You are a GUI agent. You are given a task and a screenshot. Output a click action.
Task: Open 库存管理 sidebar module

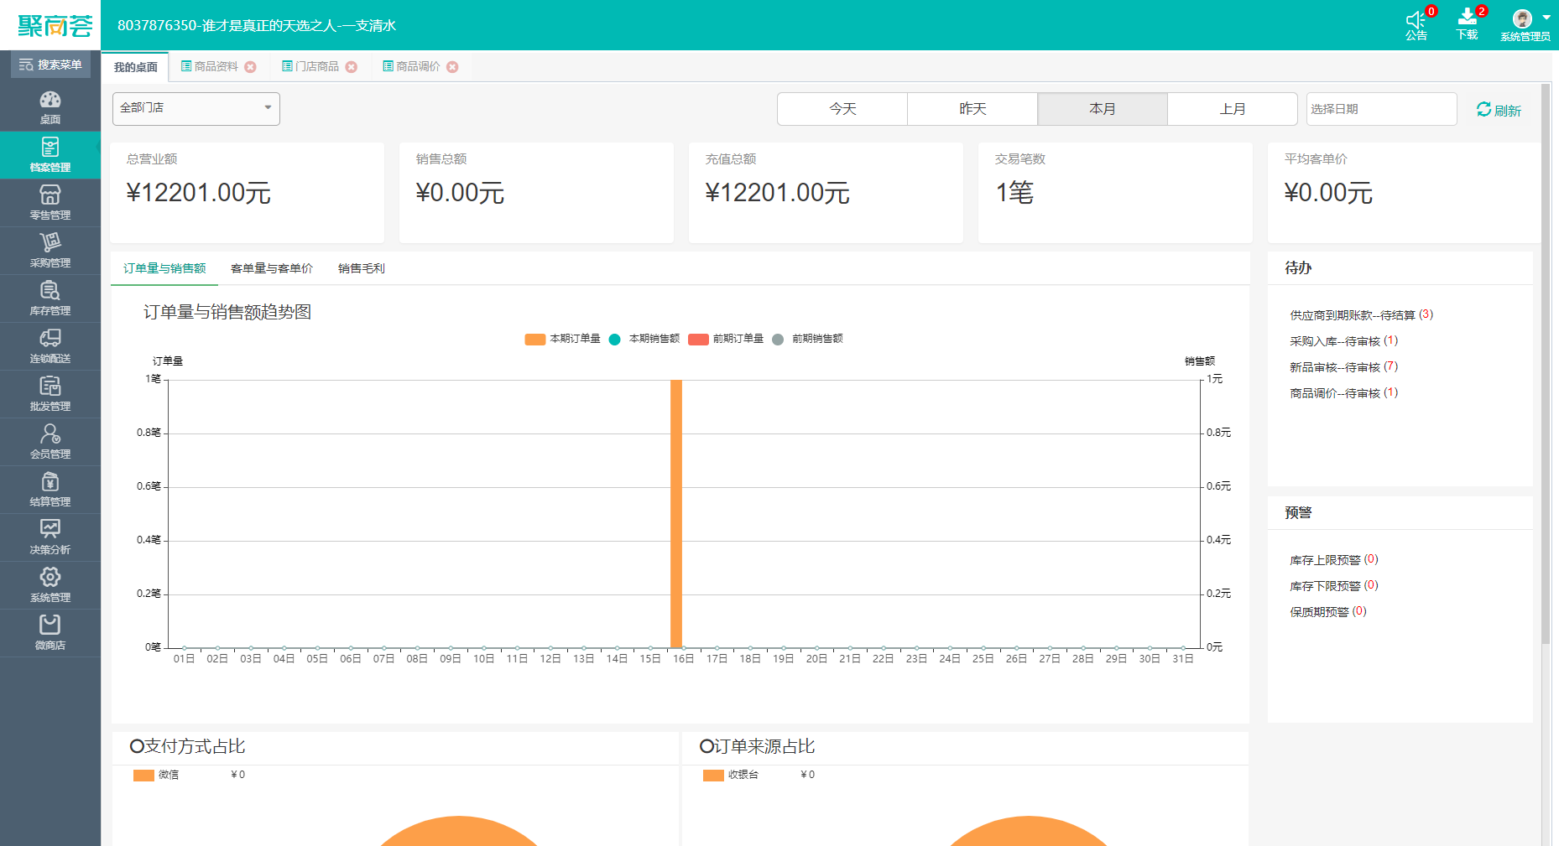50,298
